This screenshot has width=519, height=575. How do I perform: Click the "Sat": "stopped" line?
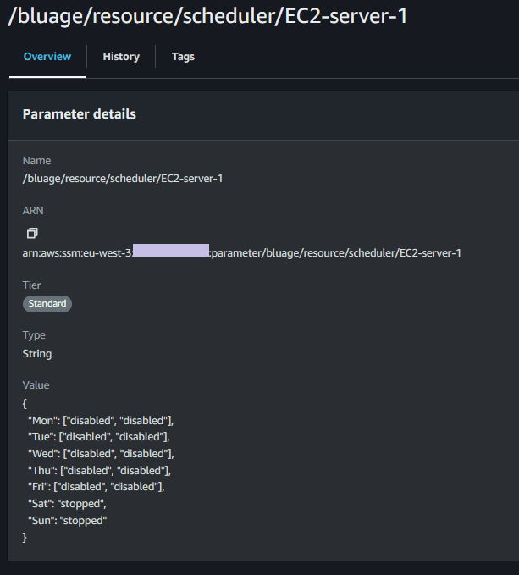pyautogui.click(x=67, y=504)
